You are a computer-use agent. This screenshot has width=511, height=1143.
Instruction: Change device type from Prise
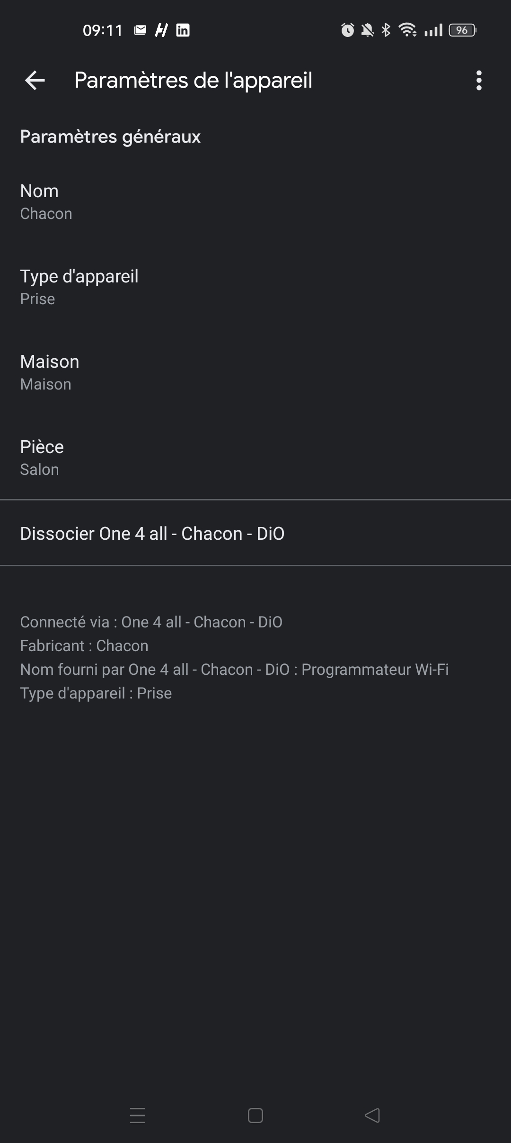tap(255, 287)
